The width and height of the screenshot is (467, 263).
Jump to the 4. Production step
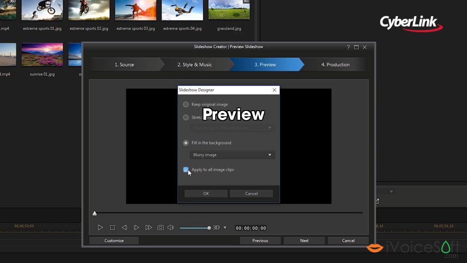click(x=335, y=65)
